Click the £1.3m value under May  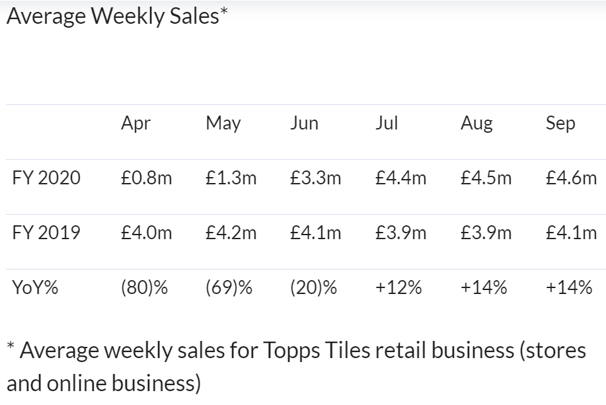point(231,178)
